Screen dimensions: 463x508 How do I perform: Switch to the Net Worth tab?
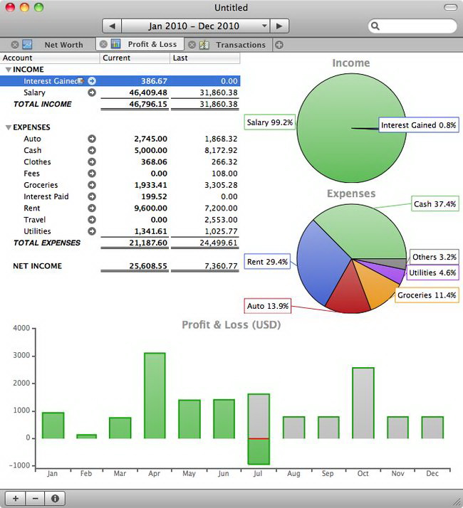tap(63, 45)
